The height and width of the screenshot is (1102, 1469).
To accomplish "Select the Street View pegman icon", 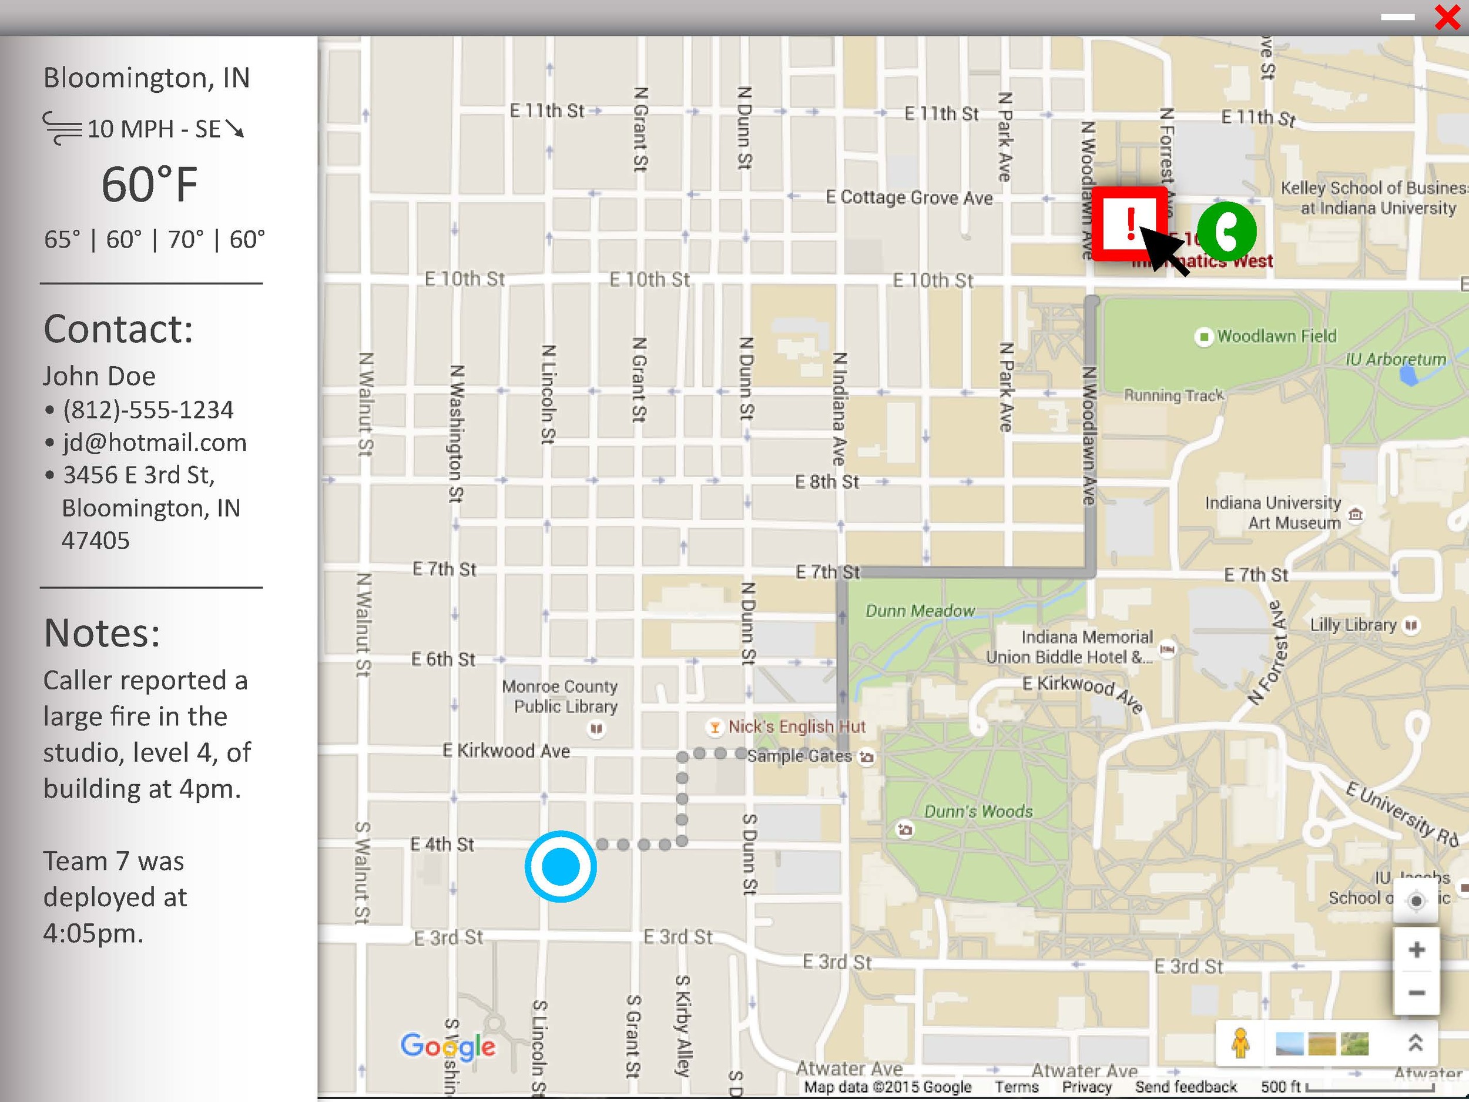I will click(x=1240, y=1043).
